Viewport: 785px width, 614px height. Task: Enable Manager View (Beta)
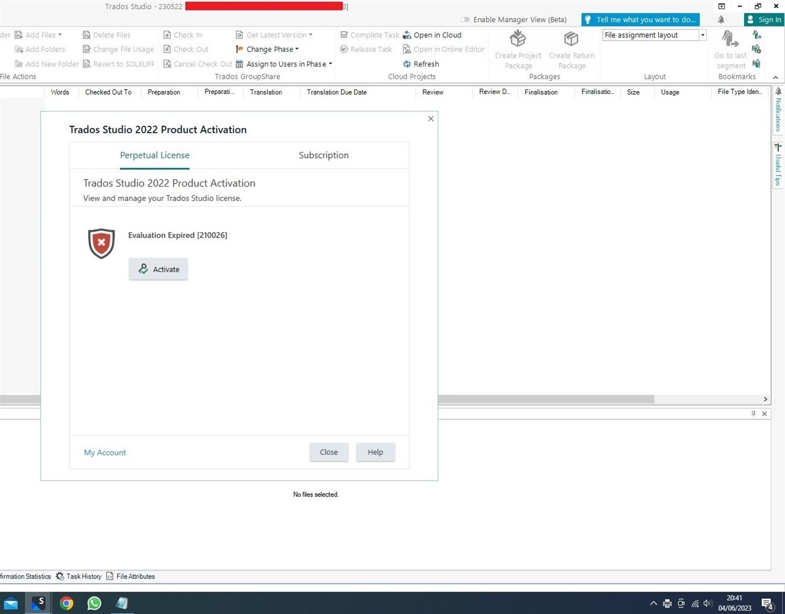(465, 19)
